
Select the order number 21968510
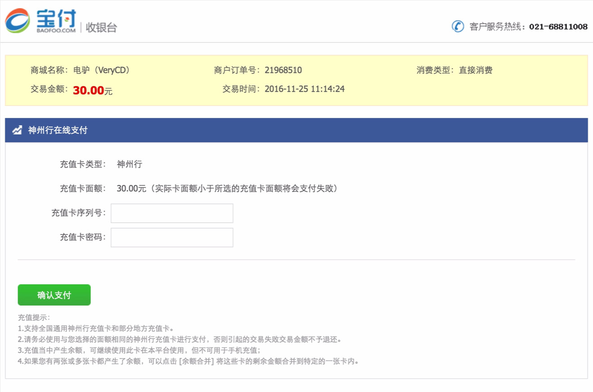(x=283, y=70)
